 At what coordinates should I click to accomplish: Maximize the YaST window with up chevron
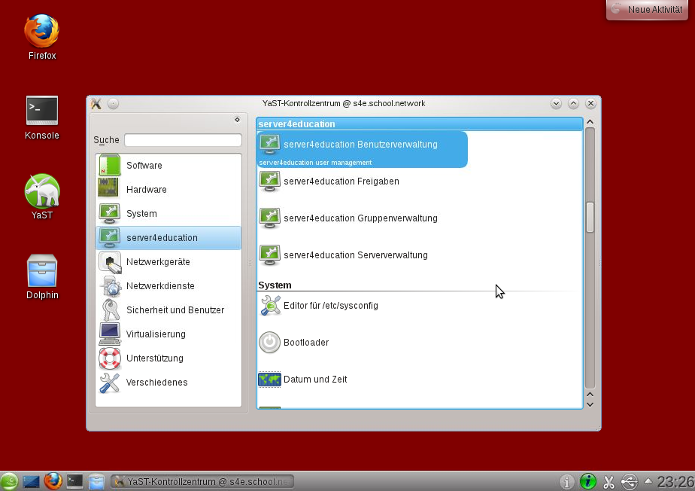coord(573,103)
